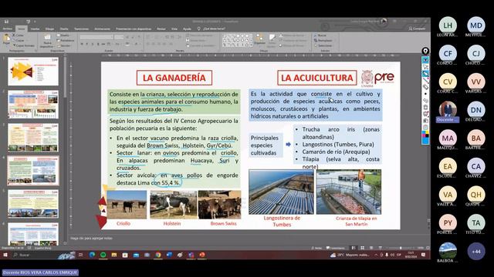Customize quick access toolbar dropdown
The height and width of the screenshot is (277, 494).
[x=35, y=22]
